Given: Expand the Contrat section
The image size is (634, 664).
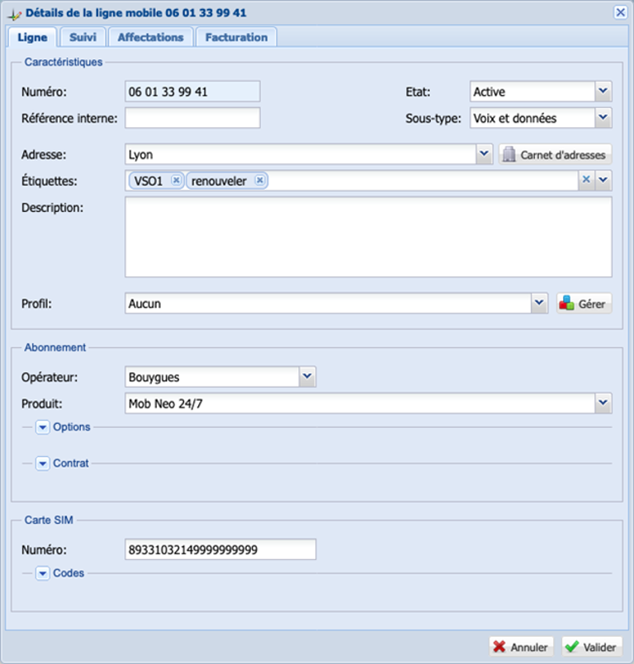Looking at the screenshot, I should tap(43, 464).
